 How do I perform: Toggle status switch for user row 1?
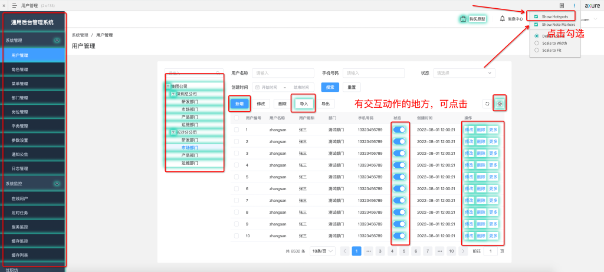400,130
